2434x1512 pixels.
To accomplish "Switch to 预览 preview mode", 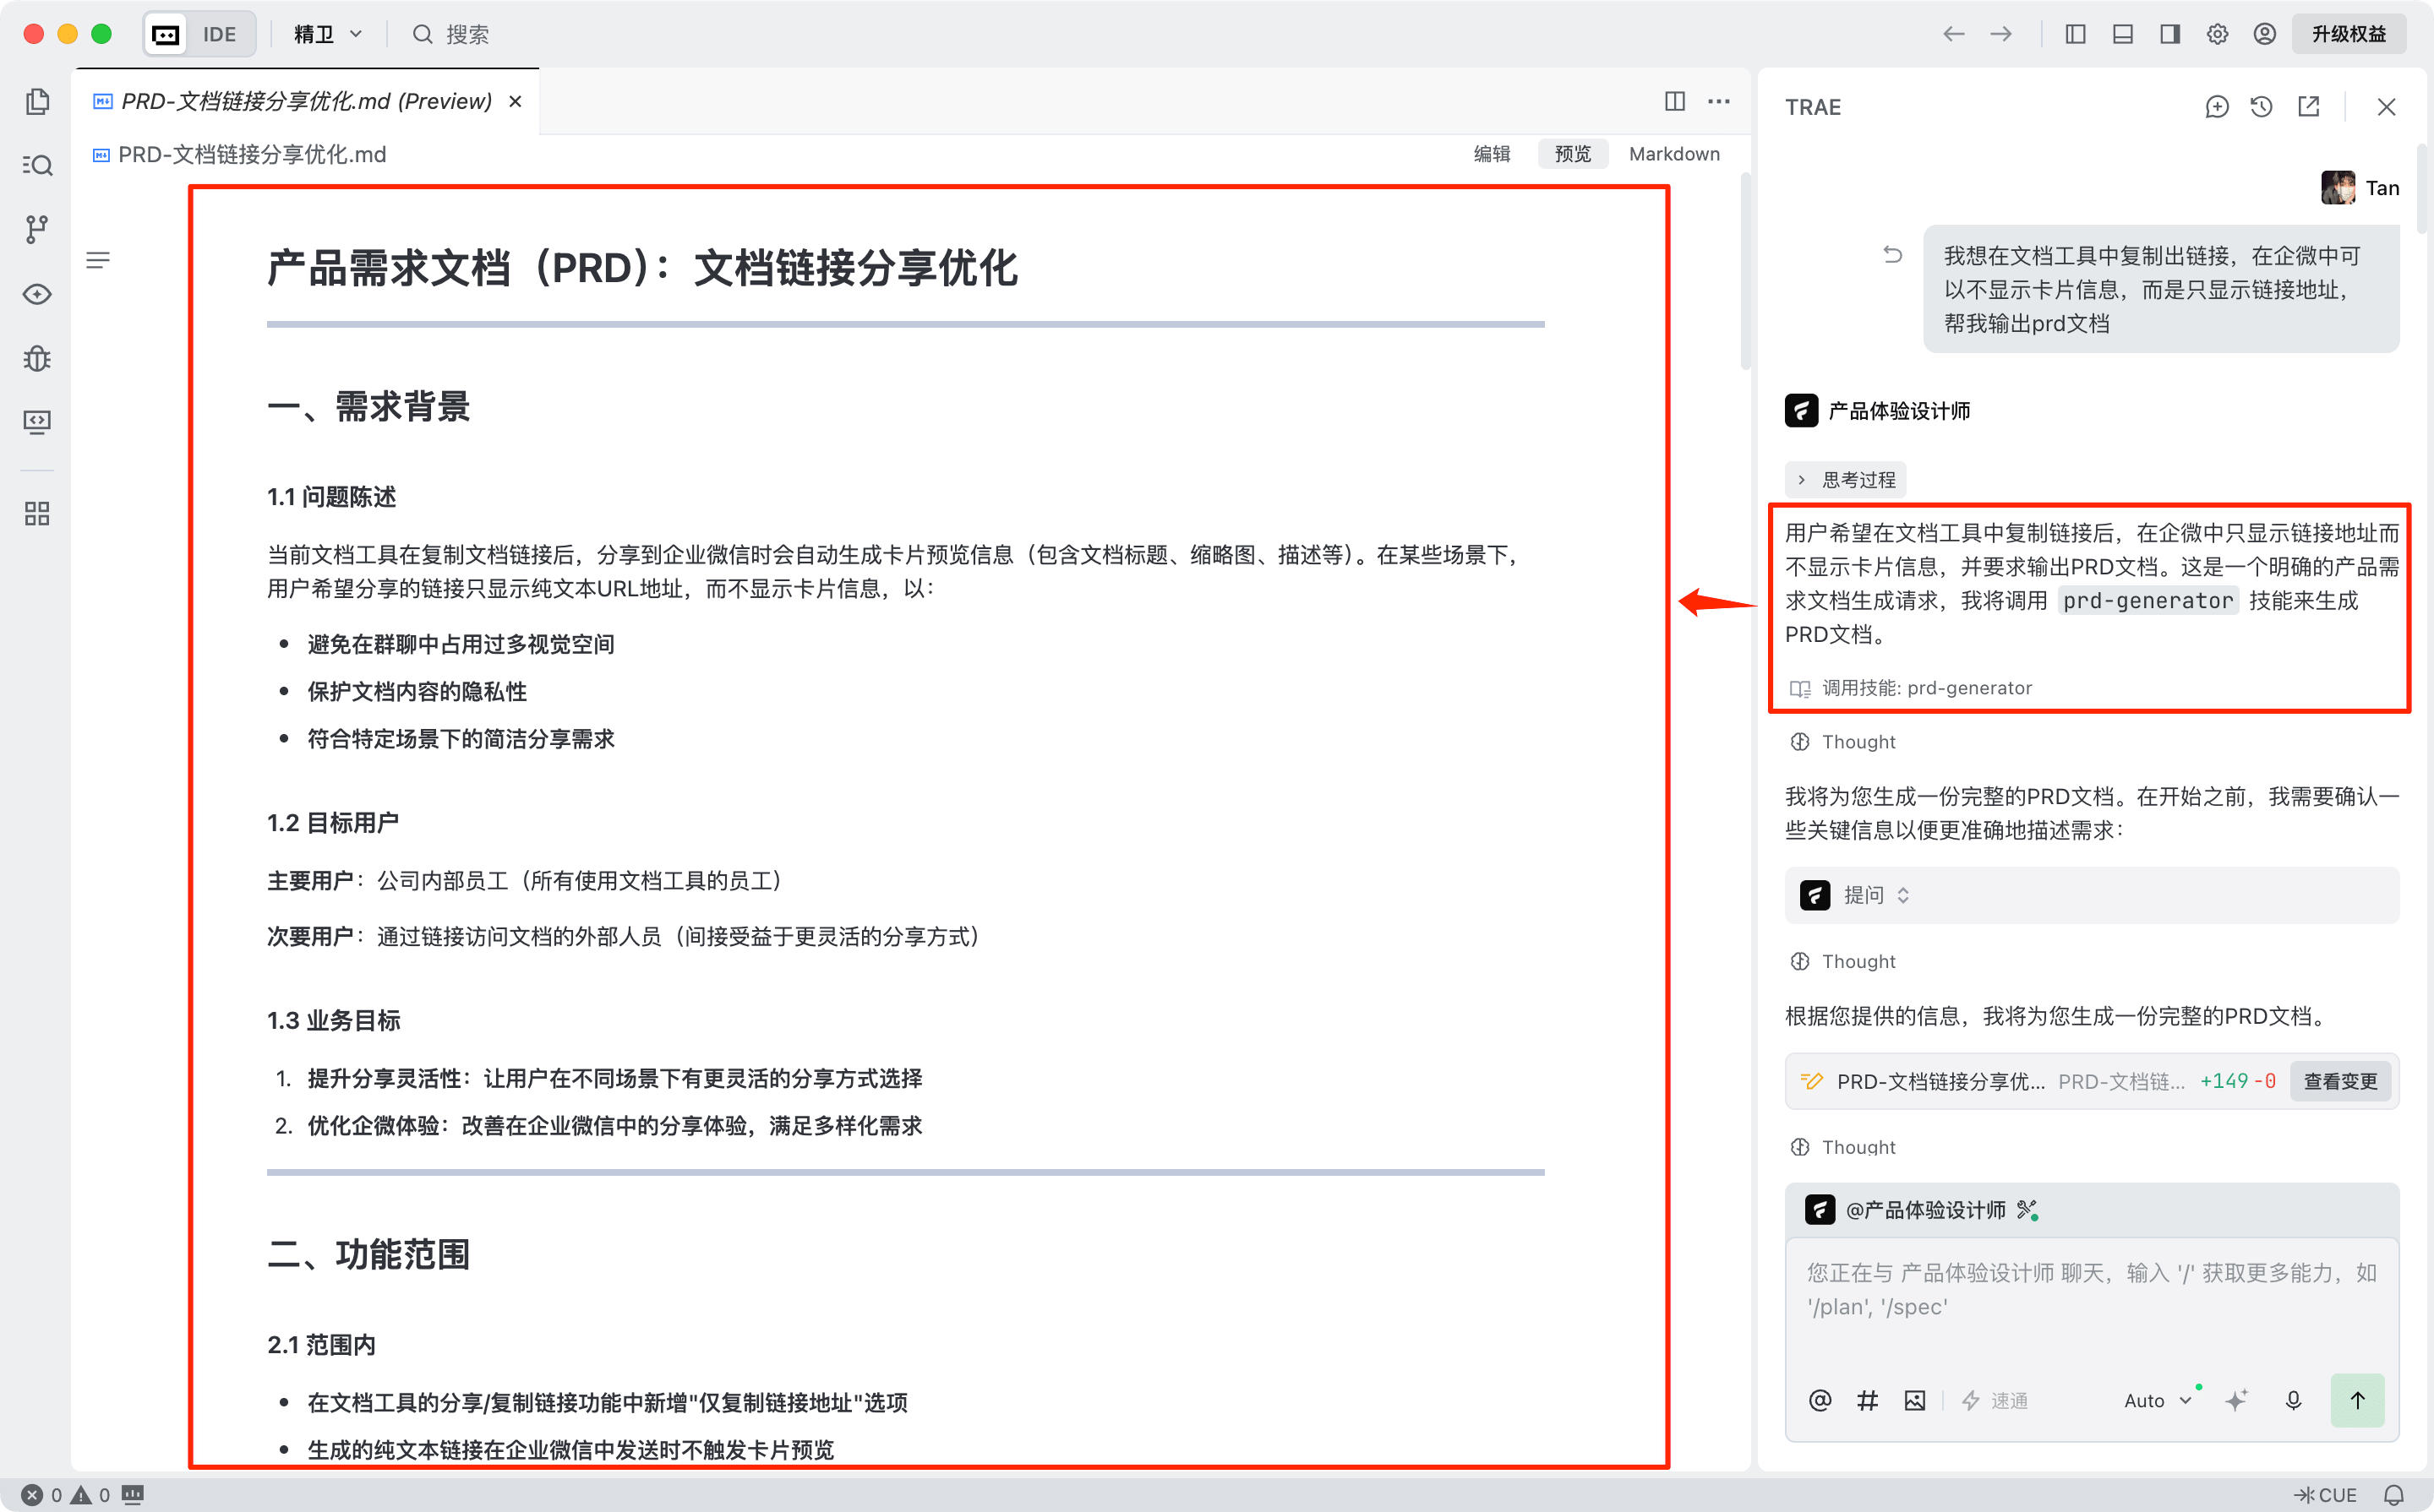I will tap(1572, 154).
